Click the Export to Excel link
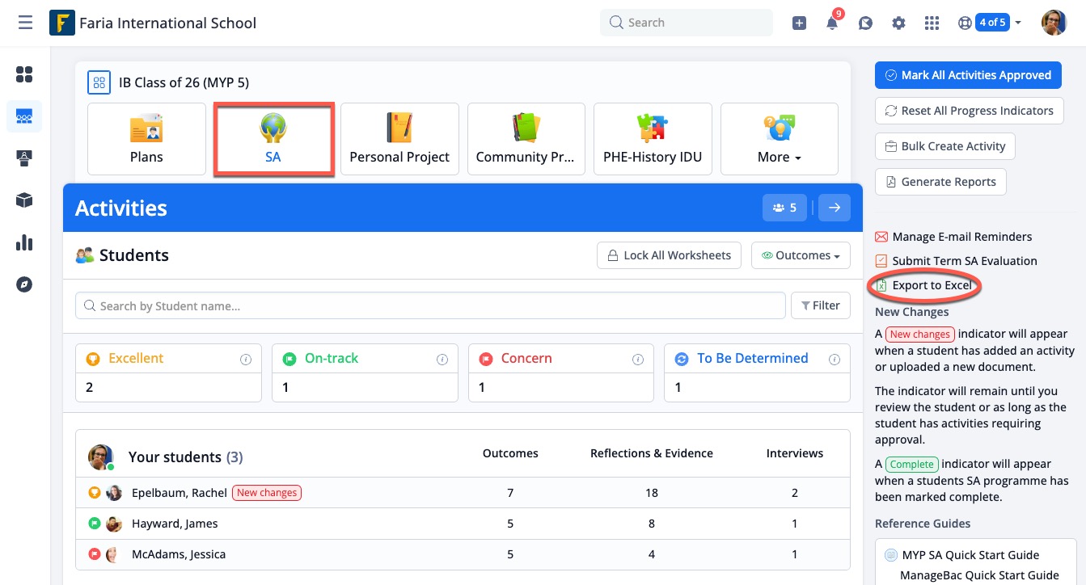The image size is (1086, 585). click(932, 285)
